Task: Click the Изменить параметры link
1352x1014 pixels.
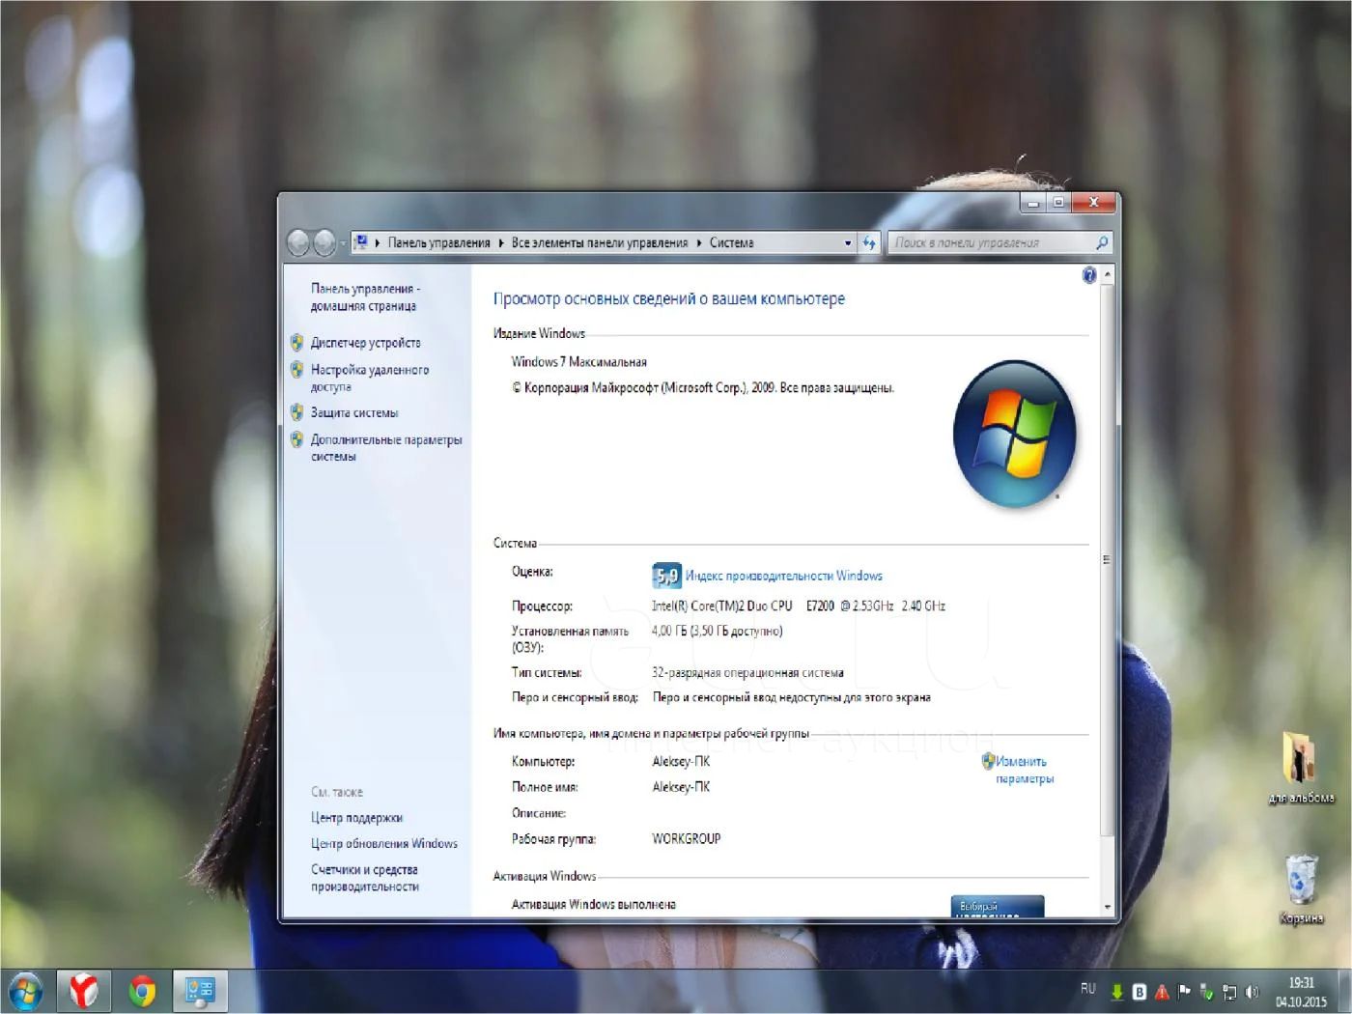Action: (1025, 770)
